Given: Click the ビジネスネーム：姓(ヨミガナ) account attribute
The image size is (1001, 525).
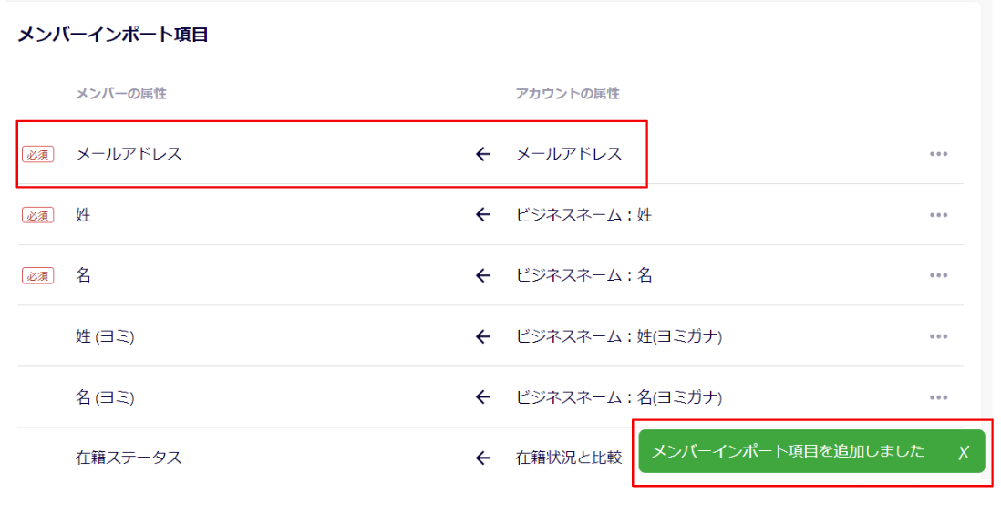Looking at the screenshot, I should [x=618, y=336].
